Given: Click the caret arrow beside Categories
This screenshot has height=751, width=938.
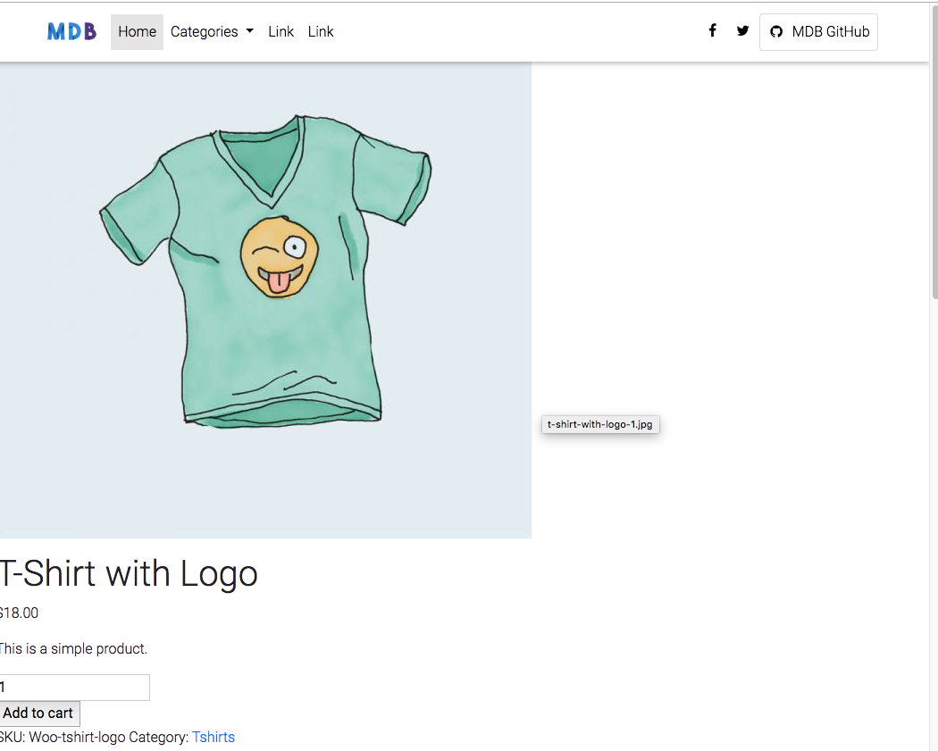Looking at the screenshot, I should click(x=250, y=31).
